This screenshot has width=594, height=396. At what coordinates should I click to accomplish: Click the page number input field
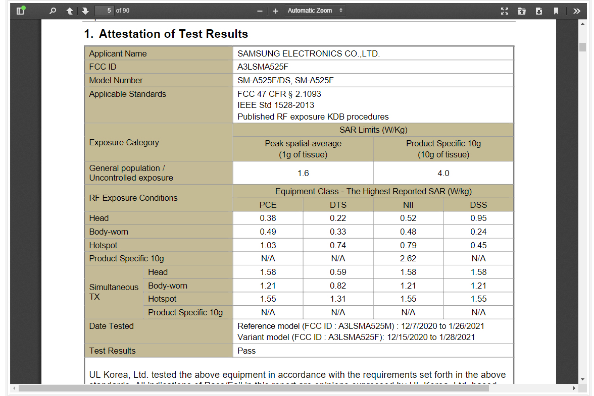point(104,11)
